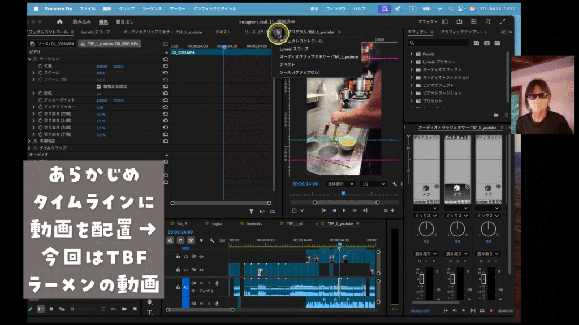Screen dimensions: 579x325
Task: Open the panel overflow chevron menu button
Action: pyautogui.click(x=278, y=32)
